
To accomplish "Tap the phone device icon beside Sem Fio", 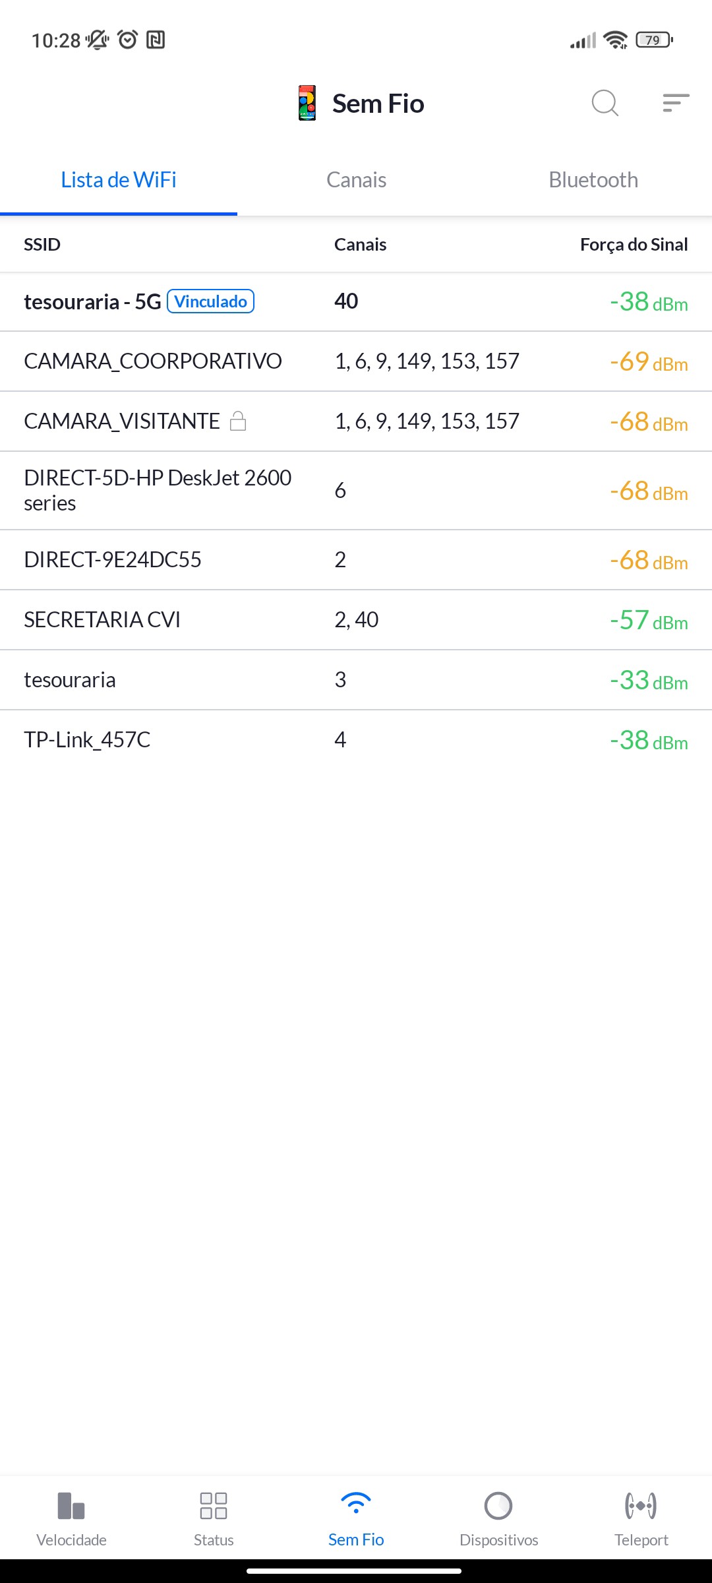I will (x=307, y=104).
